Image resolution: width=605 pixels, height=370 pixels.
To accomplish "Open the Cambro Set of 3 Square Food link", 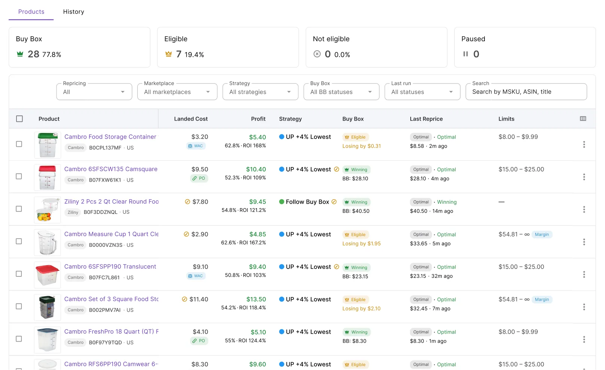I will tap(112, 299).
